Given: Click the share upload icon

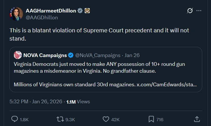Looking at the screenshot, I should [197, 119].
